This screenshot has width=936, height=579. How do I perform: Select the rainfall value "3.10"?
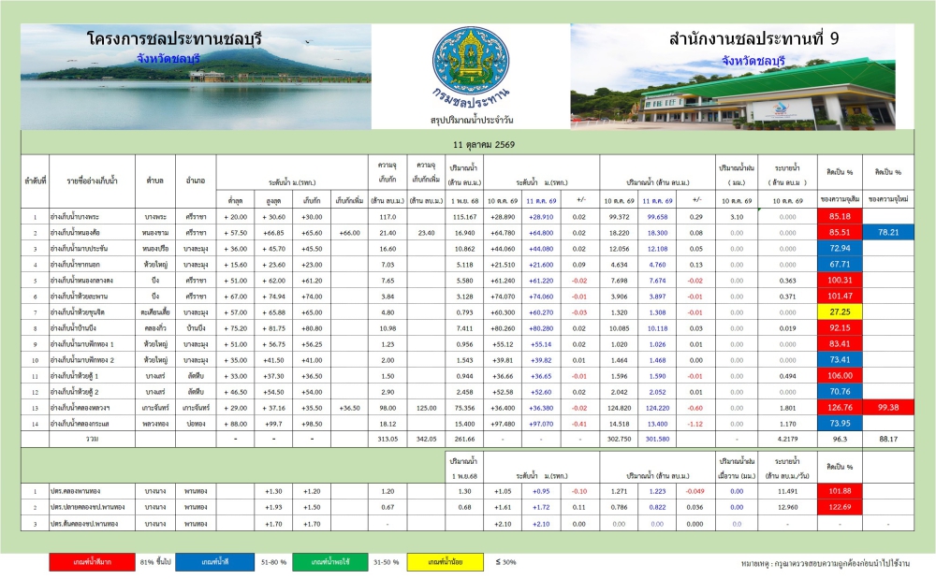[x=737, y=217]
